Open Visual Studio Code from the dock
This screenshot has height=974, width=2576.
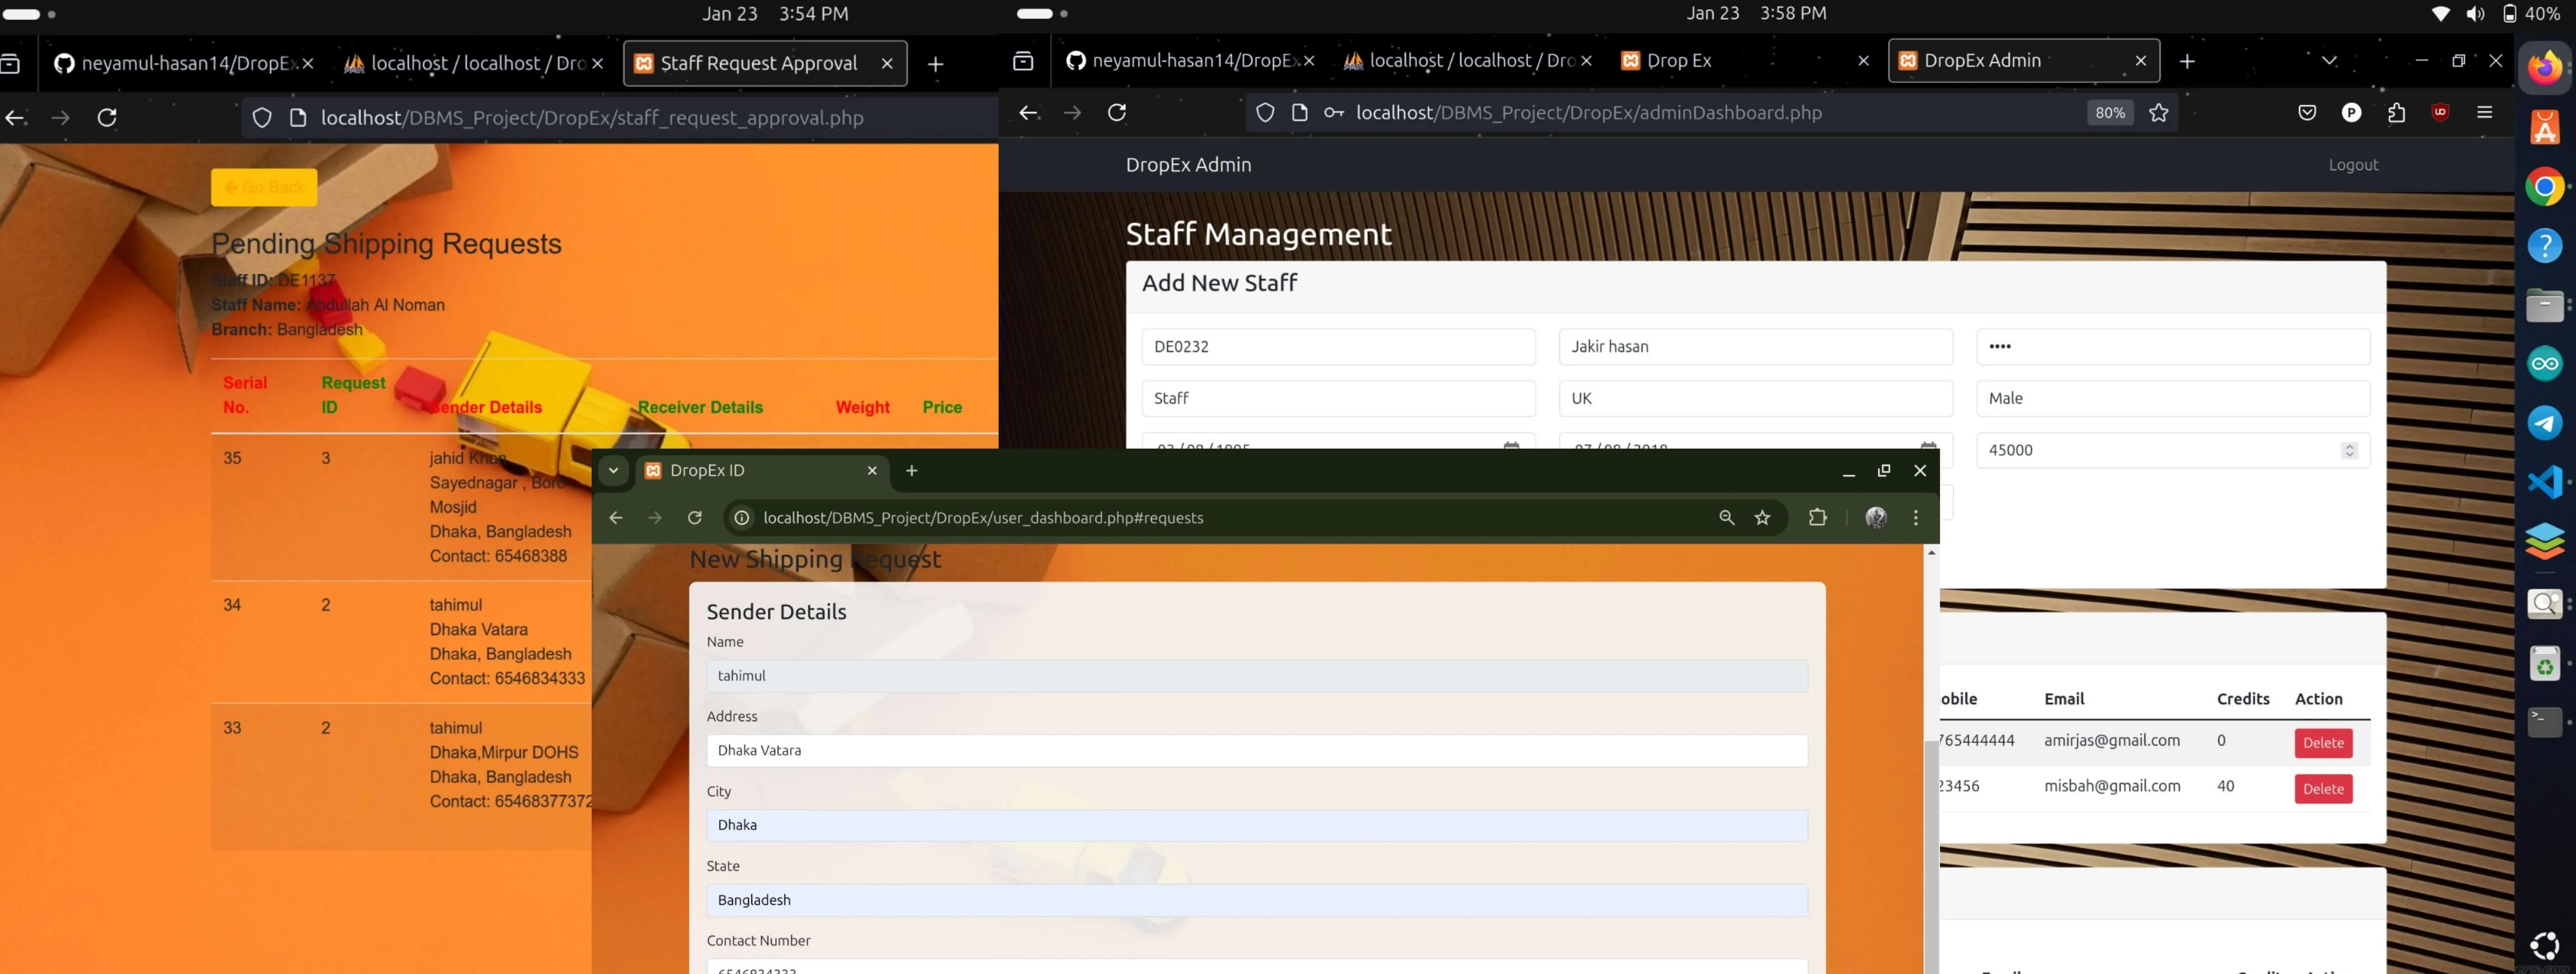(x=2545, y=482)
